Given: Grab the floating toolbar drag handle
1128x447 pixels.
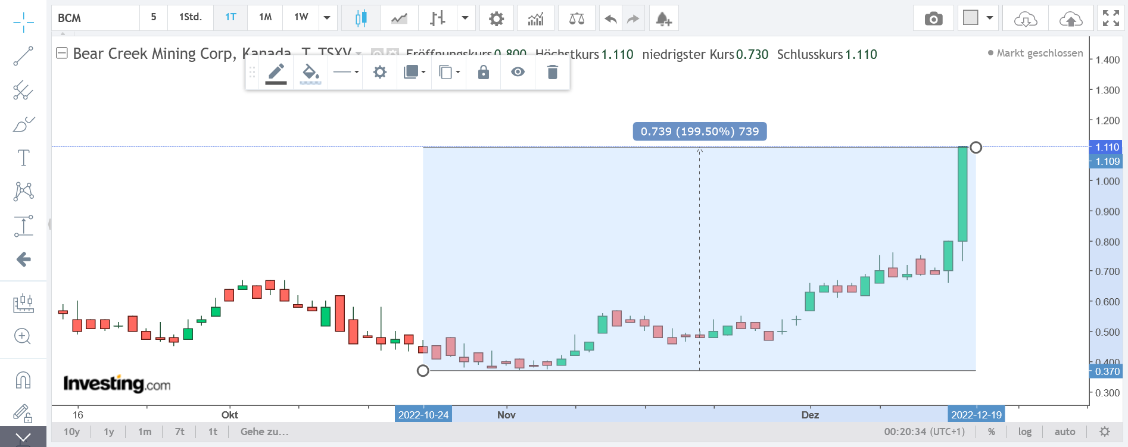Looking at the screenshot, I should pos(252,73).
